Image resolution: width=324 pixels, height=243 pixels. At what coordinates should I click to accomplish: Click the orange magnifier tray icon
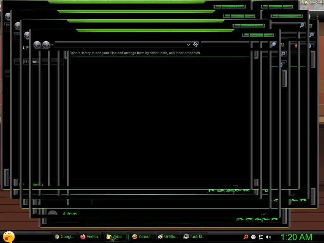(246, 237)
